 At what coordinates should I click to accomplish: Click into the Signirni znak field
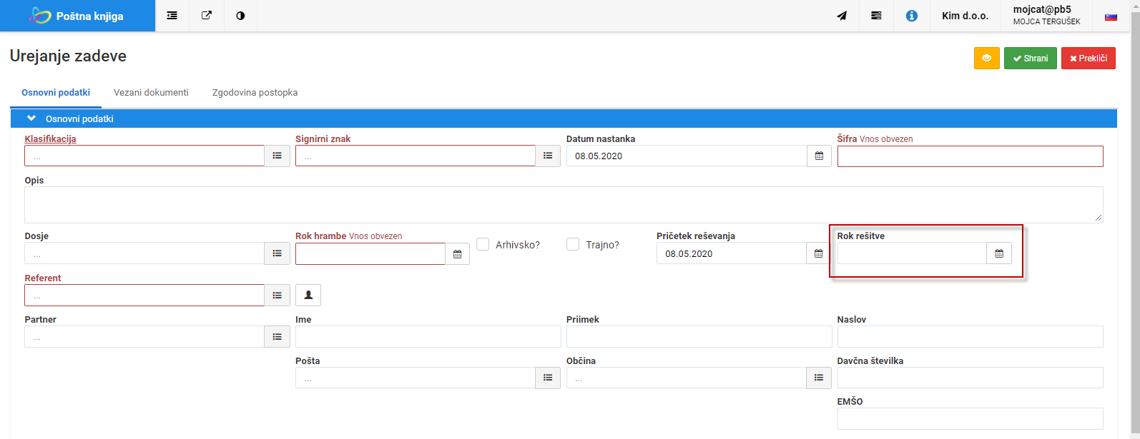point(416,156)
